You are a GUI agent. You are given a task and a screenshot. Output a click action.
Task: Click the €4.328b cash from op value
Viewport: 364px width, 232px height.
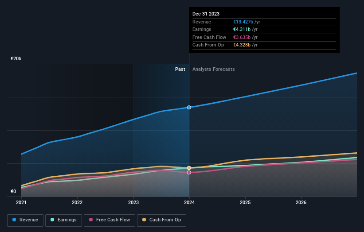click(x=242, y=45)
